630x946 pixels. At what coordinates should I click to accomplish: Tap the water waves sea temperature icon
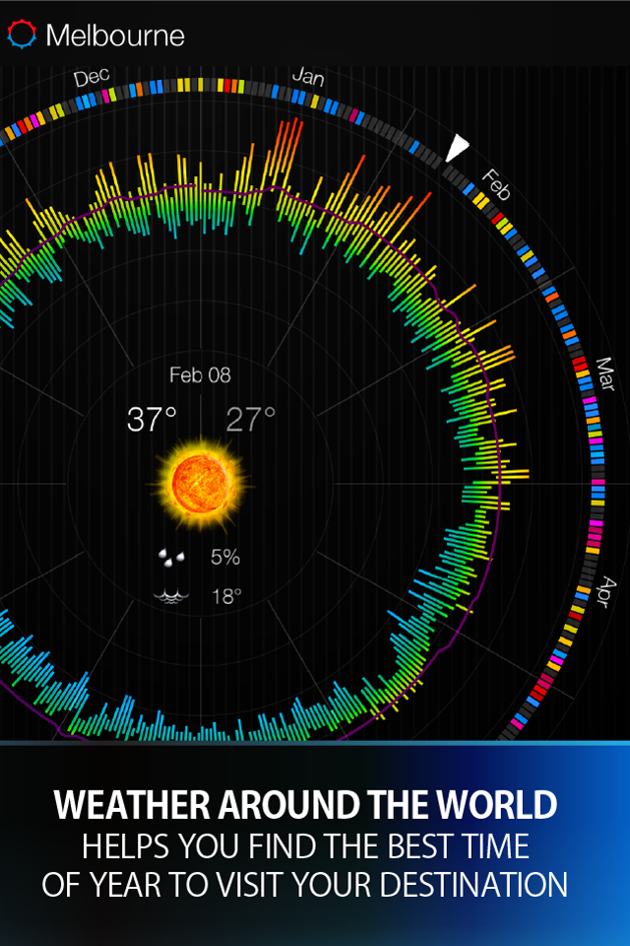click(172, 597)
